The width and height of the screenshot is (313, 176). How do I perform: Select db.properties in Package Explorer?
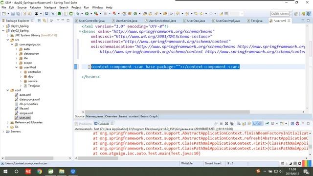(28, 104)
